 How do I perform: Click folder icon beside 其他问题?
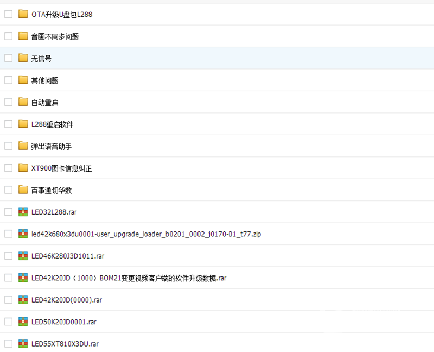pos(23,80)
